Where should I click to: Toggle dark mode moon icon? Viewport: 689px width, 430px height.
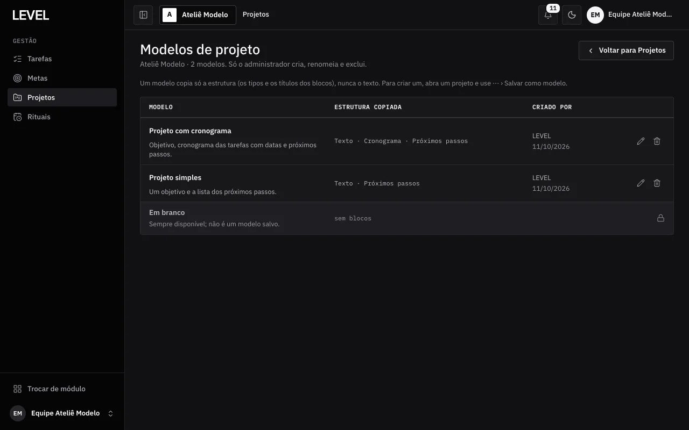pos(572,15)
